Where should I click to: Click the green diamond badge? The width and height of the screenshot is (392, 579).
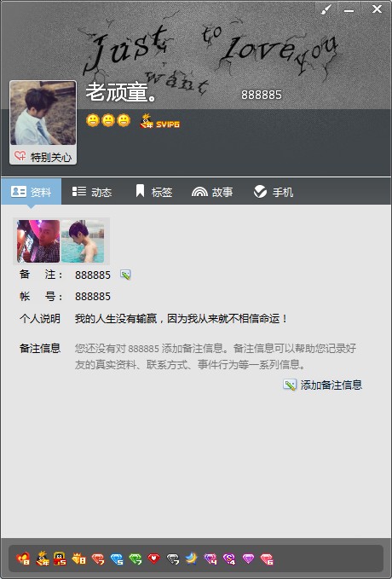coord(135,559)
